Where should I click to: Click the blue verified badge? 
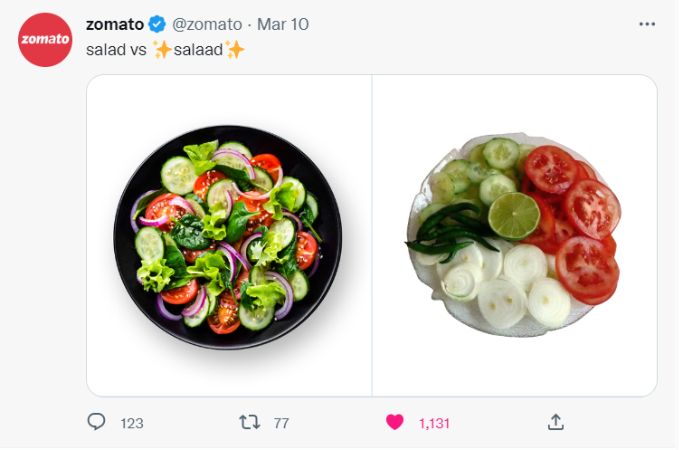(156, 24)
